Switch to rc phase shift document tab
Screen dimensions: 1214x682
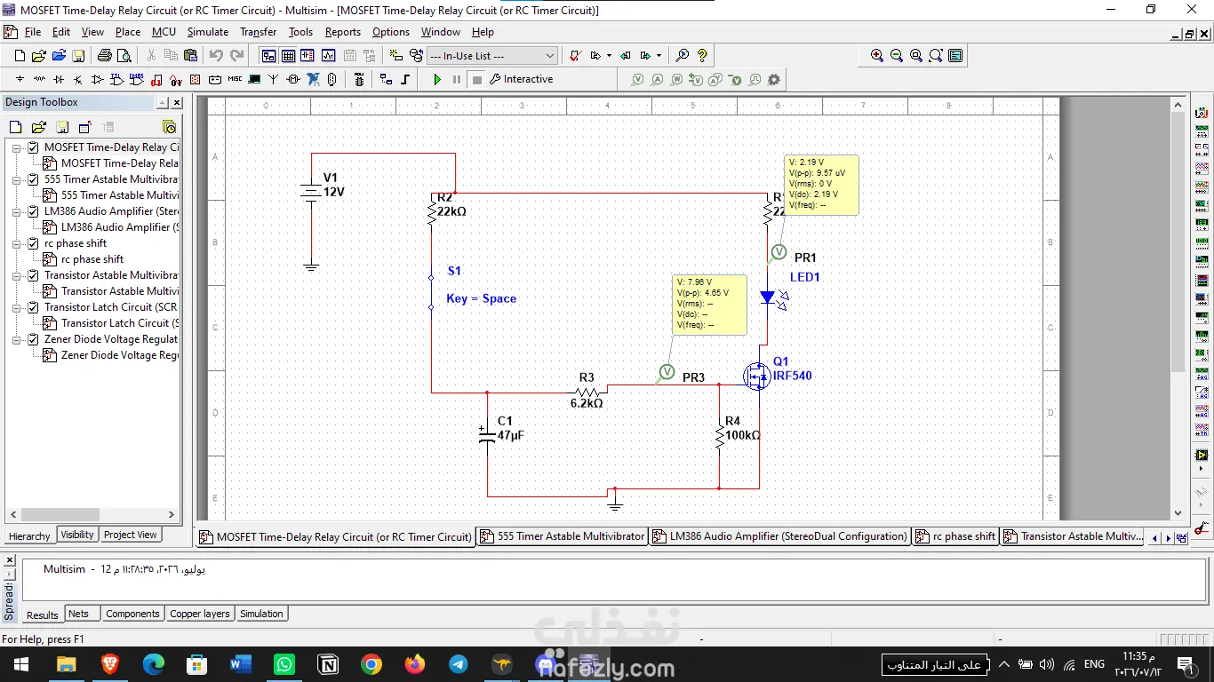(956, 536)
